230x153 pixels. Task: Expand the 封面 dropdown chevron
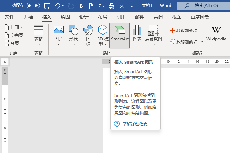click(x=22, y=27)
